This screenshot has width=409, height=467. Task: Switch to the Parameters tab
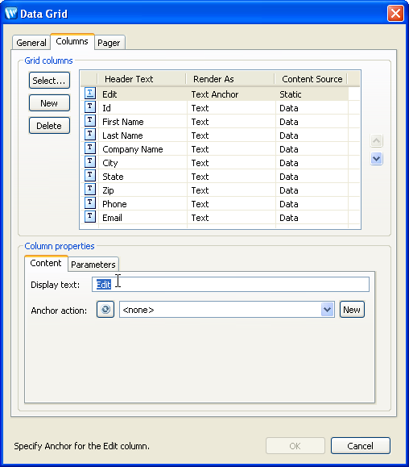point(93,265)
